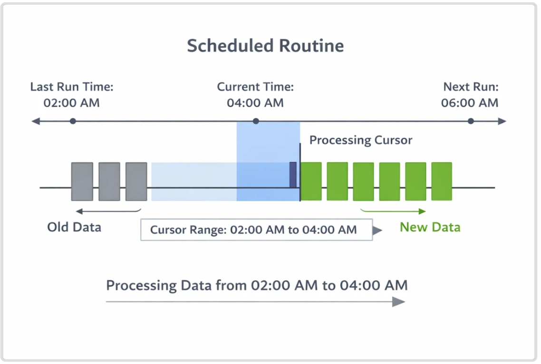Click the gray triangle beside Cursor Range box
The width and height of the screenshot is (541, 364).
377,230
